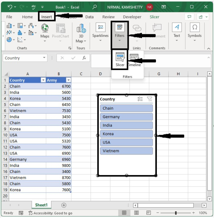The width and height of the screenshot is (214, 218).
Task: Expand the Share options dropdown arrow
Action: [x=206, y=17]
